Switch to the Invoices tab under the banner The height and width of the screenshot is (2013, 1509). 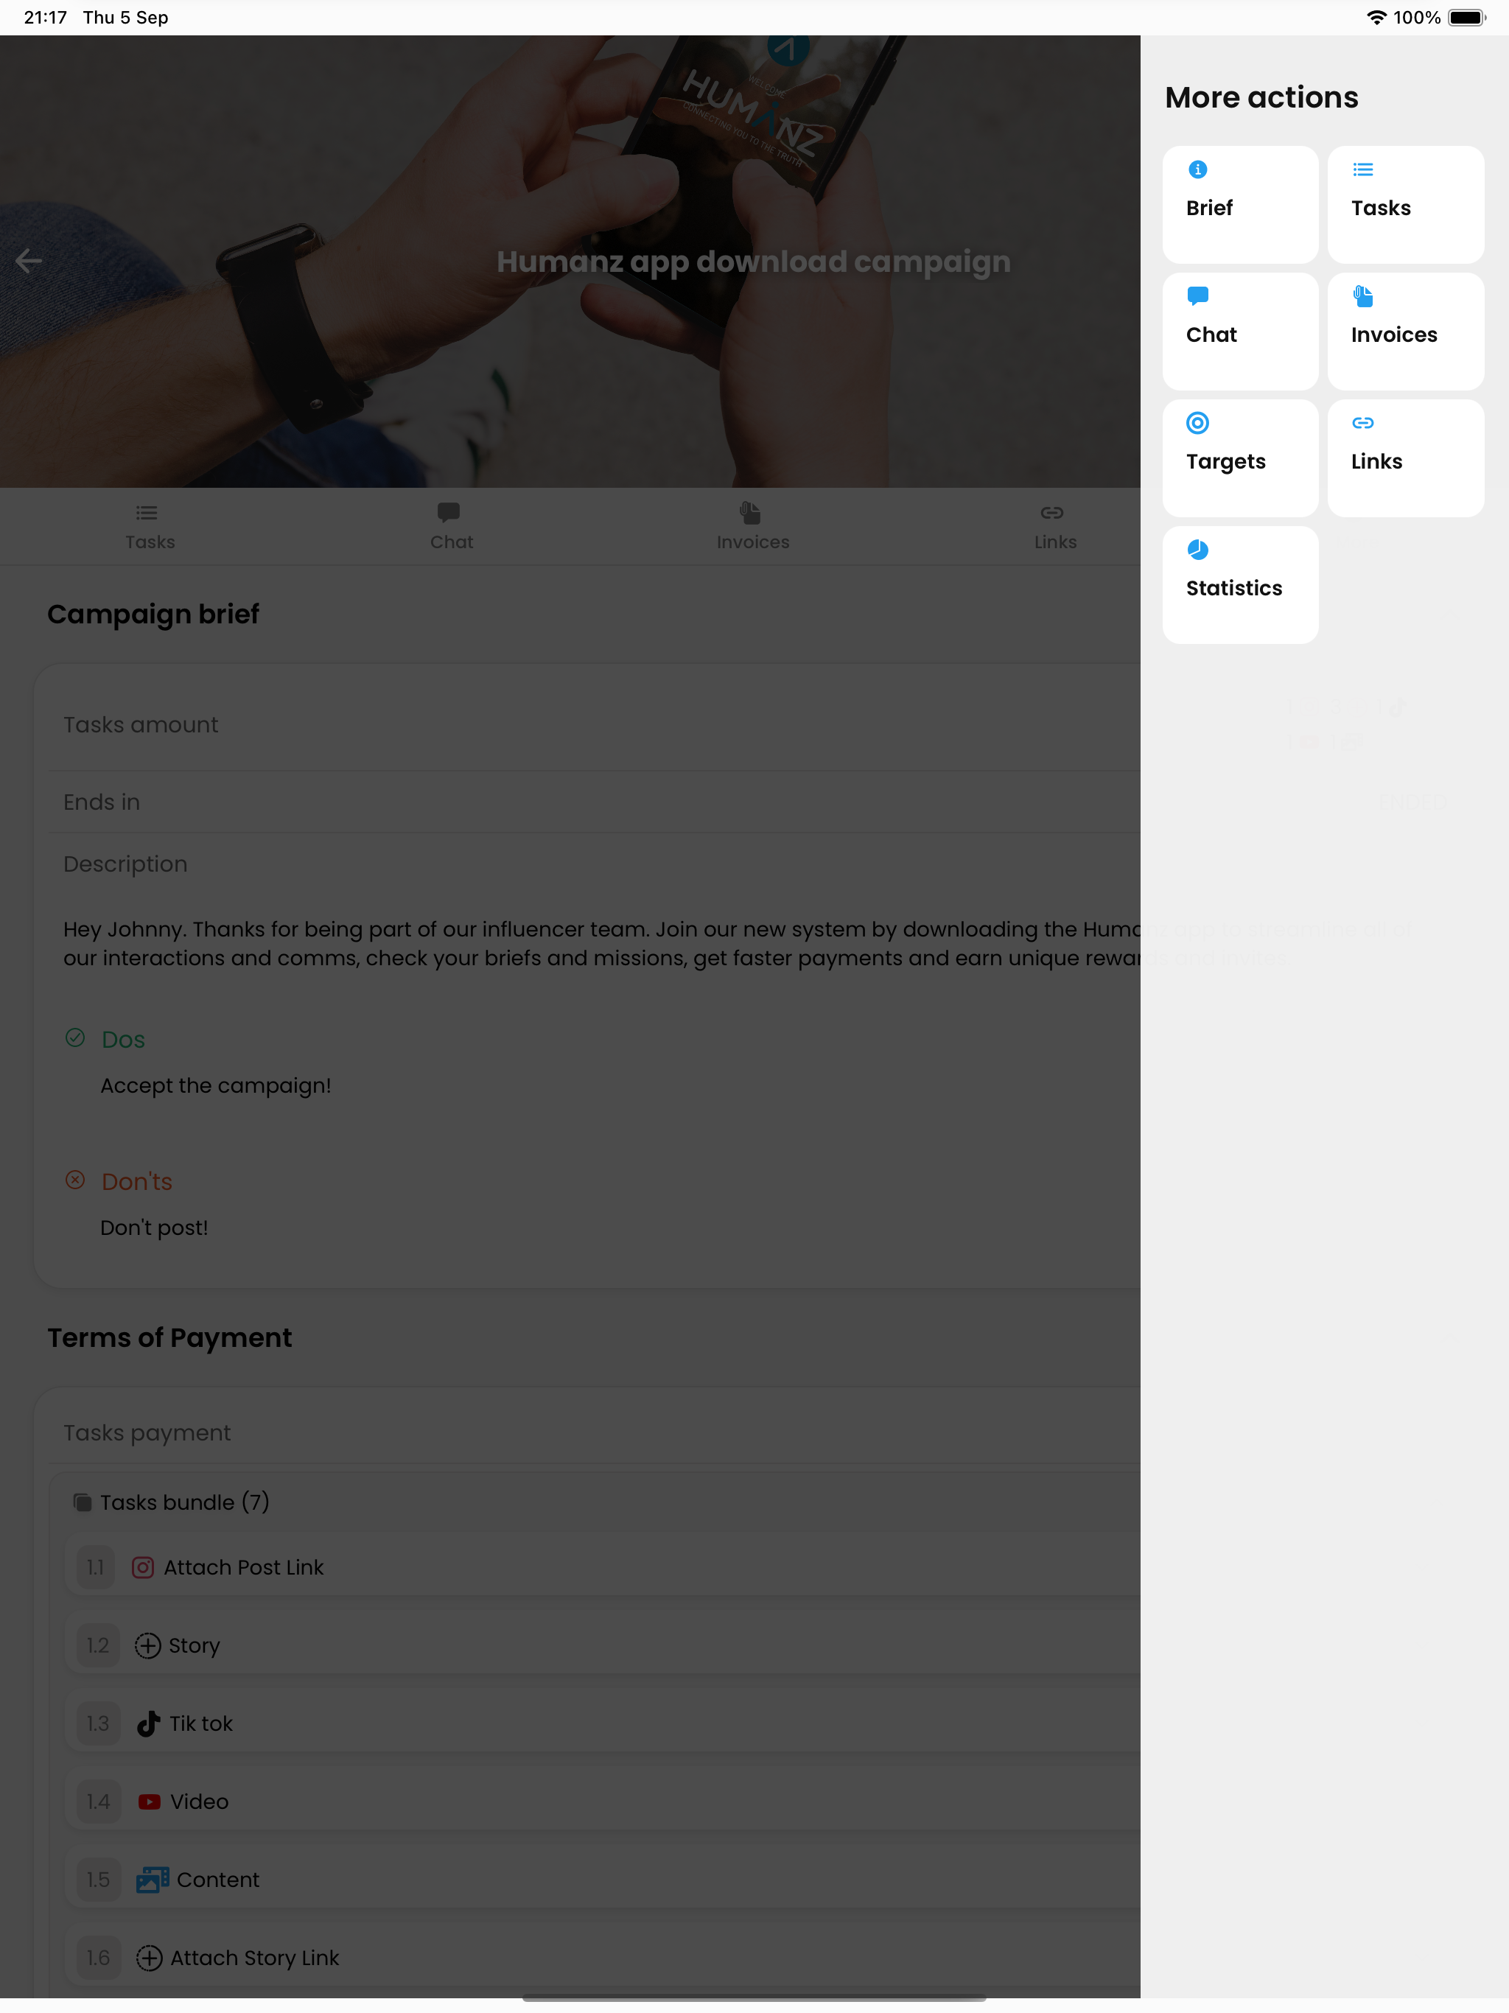753,526
